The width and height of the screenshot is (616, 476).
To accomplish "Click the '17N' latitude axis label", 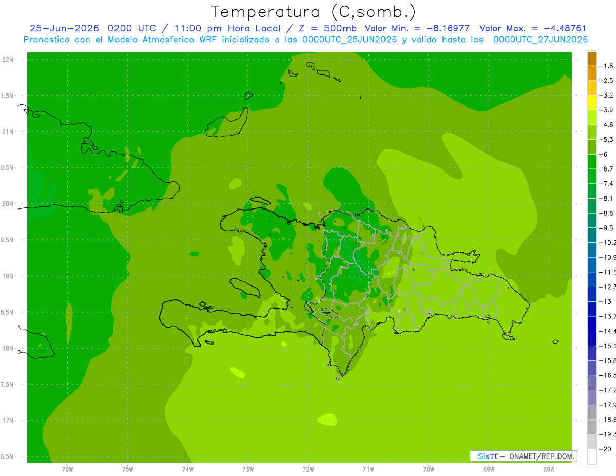I will (x=8, y=421).
